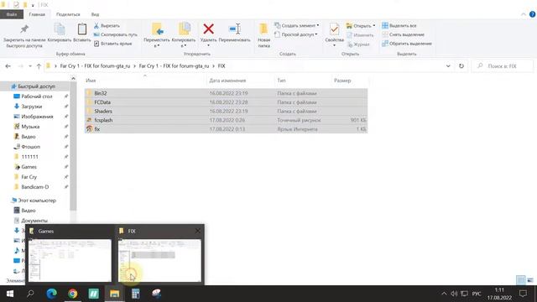Click Скопировать путь in ribbon

click(x=116, y=34)
